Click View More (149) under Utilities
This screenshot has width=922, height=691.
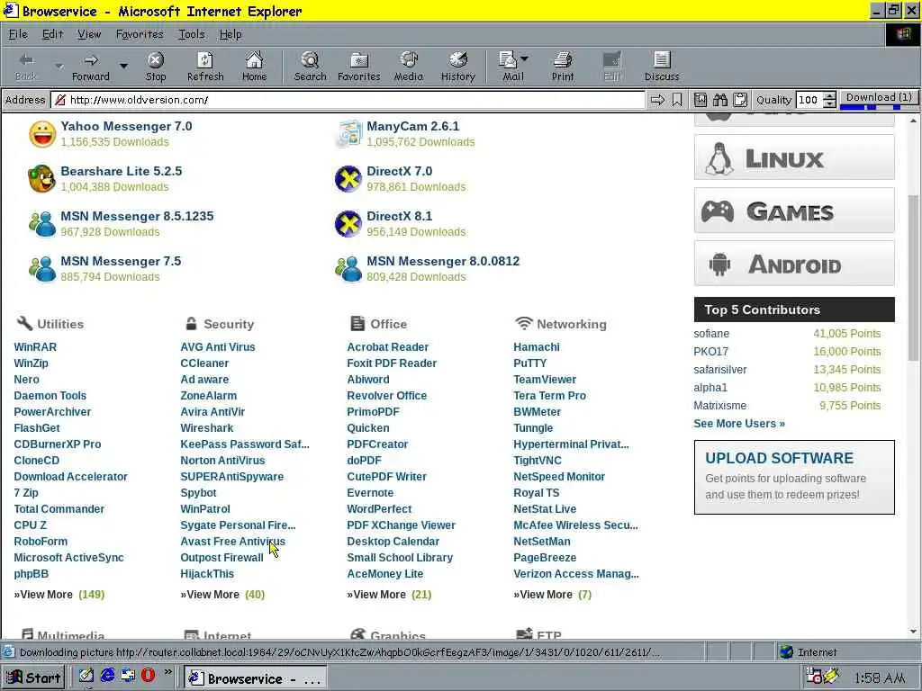click(x=59, y=595)
